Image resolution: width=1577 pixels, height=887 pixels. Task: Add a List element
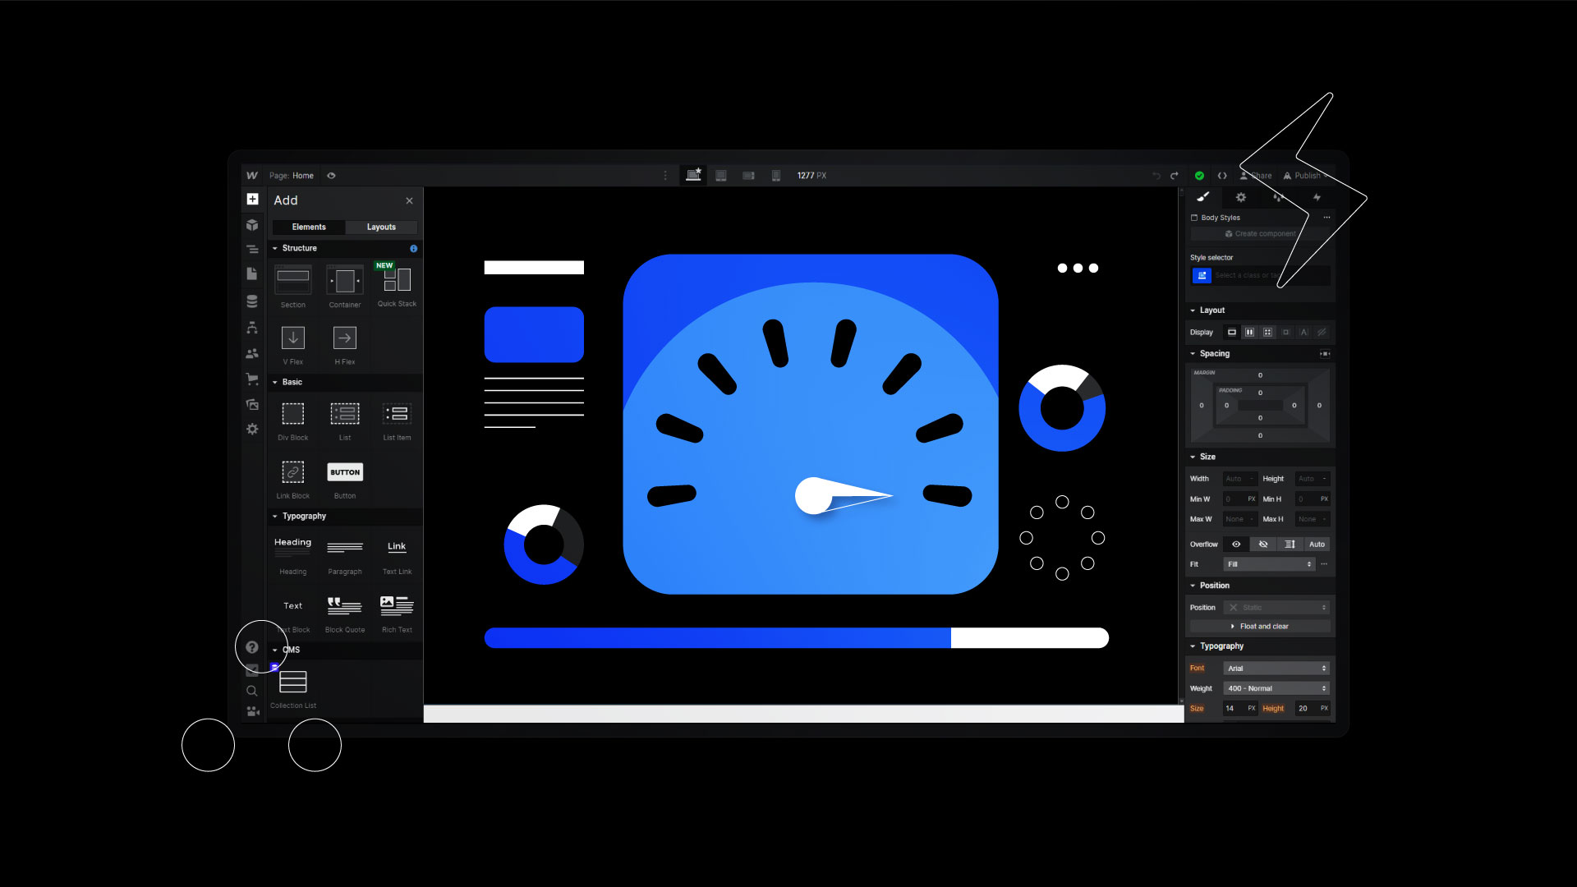(345, 421)
